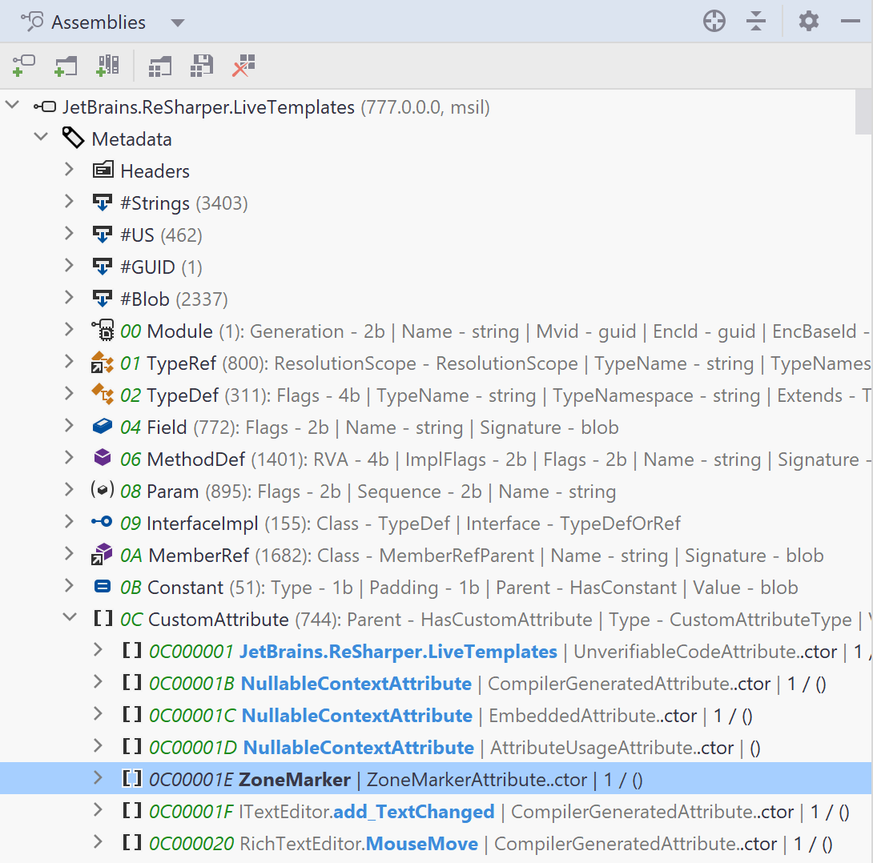
Task: Click the ZoneMarker name in the selected row
Action: pos(295,780)
